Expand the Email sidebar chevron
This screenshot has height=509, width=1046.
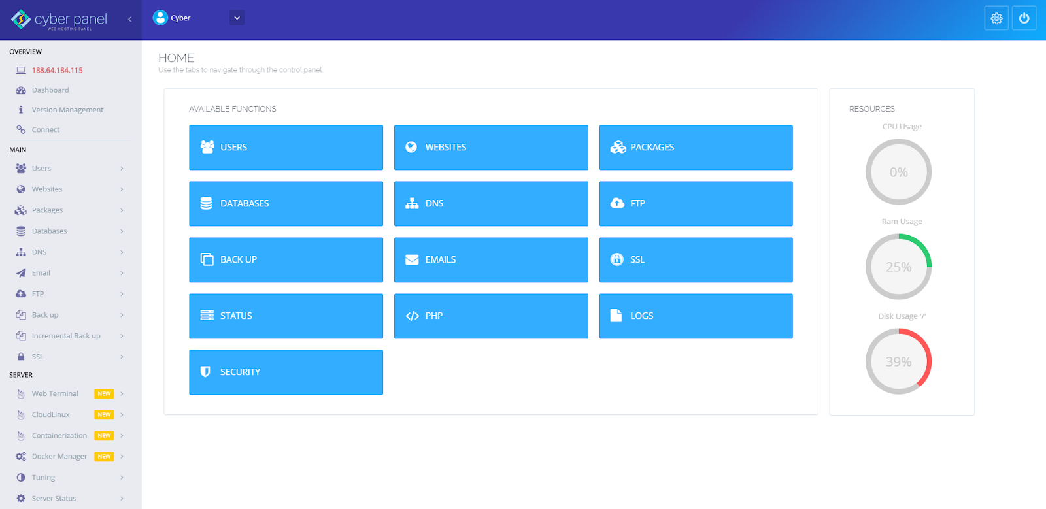coord(122,273)
